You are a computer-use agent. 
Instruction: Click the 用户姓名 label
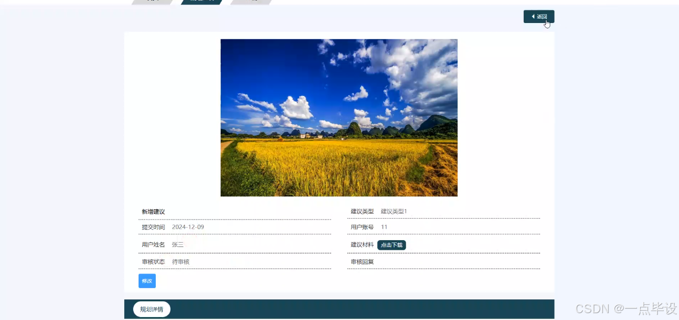[153, 245]
